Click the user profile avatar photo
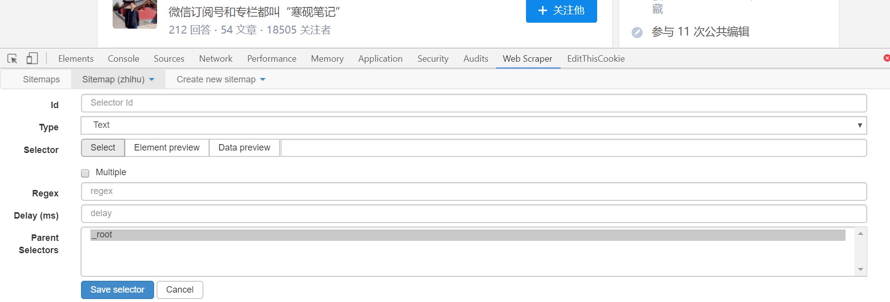The image size is (890, 302). click(x=134, y=14)
